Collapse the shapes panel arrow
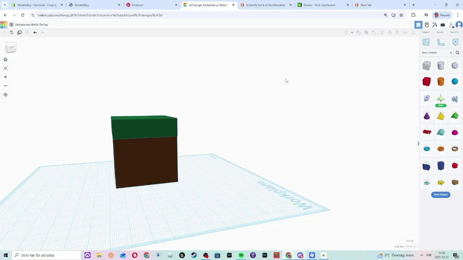 tap(419, 144)
